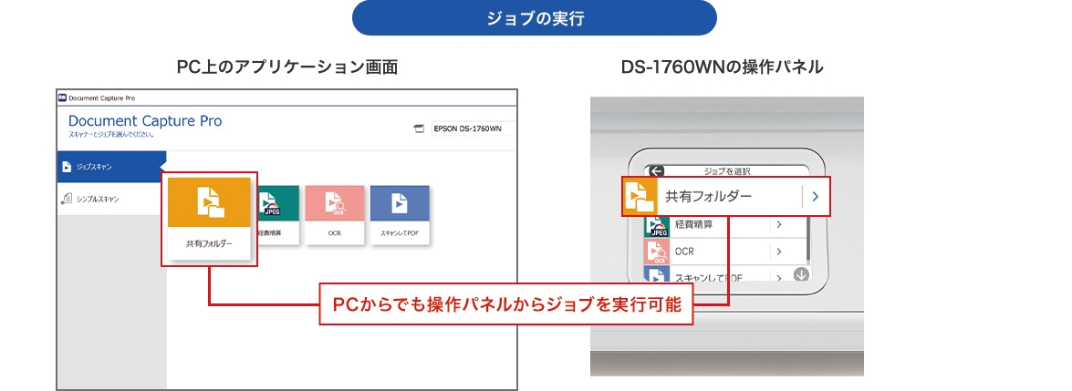Launch the OCR job tile
This screenshot has height=391, width=1072.
coord(335,214)
